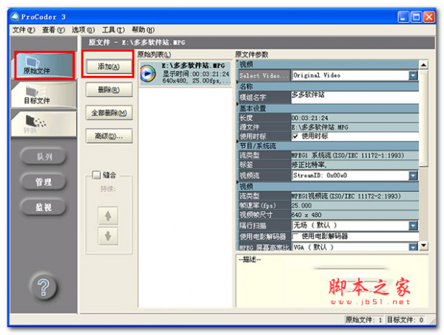Viewport: 444px width, 335px height.
Task: Open the 高级(D)... advanced button
Action: pyautogui.click(x=109, y=137)
